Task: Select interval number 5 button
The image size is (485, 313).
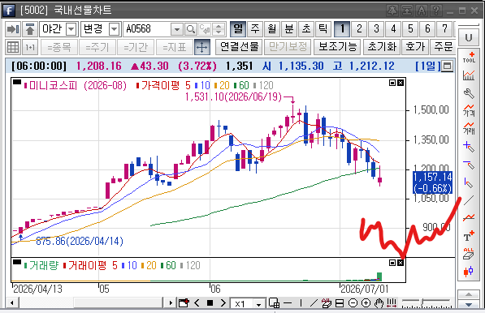Action: (x=410, y=29)
